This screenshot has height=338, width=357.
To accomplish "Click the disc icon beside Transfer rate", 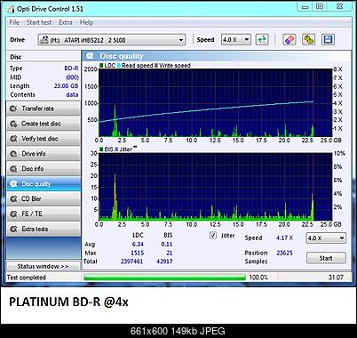I will point(13,109).
